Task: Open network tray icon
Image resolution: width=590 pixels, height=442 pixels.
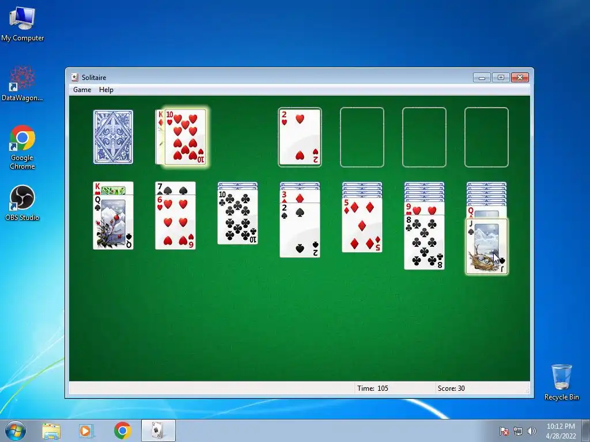Action: [x=518, y=431]
